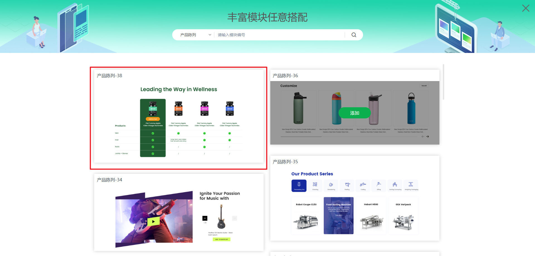This screenshot has width=535, height=256.
Task: Open the 产品陈列 category dropdown
Action: tap(192, 35)
